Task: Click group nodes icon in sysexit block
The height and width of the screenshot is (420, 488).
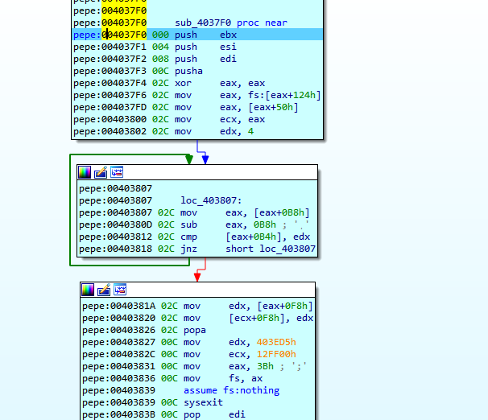Action: point(120,290)
